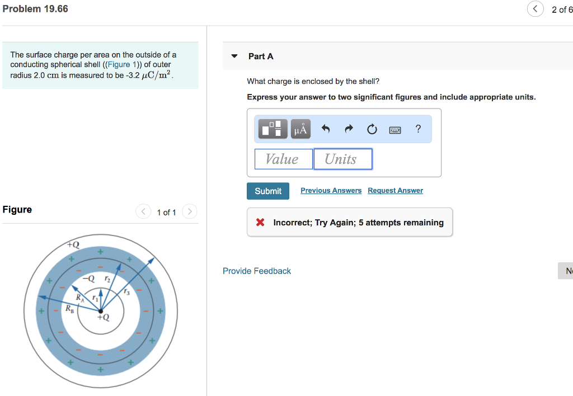The width and height of the screenshot is (573, 396).
Task: Click the Part A heading
Action: pyautogui.click(x=261, y=56)
